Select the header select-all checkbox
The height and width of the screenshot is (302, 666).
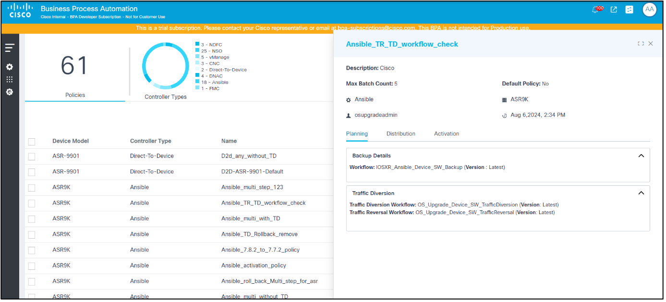point(32,142)
